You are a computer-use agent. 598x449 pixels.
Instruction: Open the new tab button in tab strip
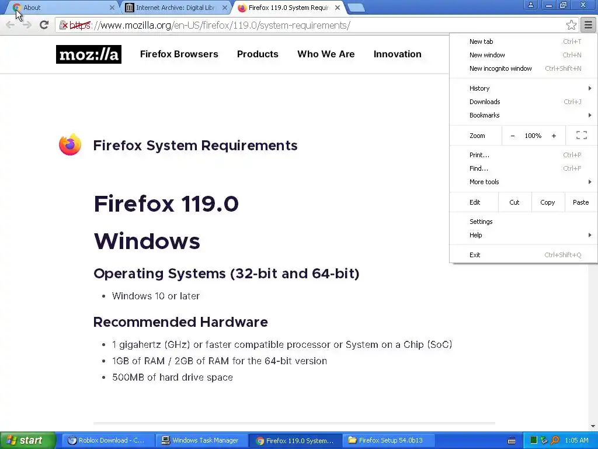(x=356, y=8)
